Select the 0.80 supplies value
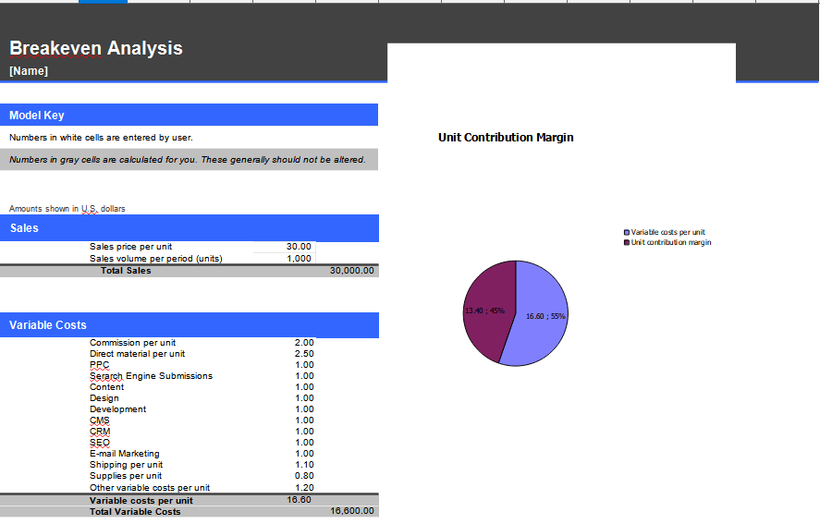 coord(304,475)
